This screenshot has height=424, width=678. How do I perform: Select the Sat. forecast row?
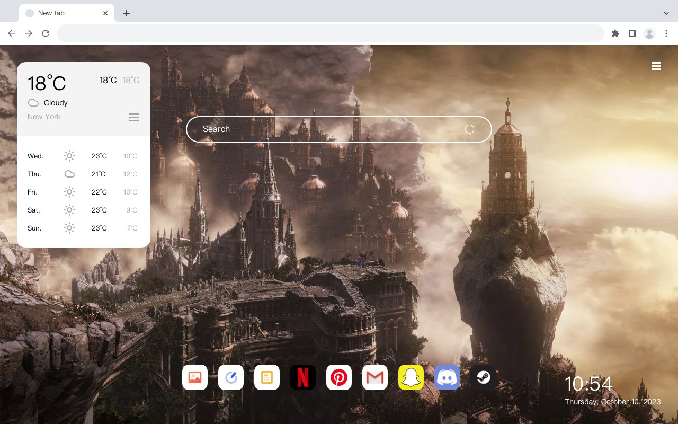coord(84,210)
